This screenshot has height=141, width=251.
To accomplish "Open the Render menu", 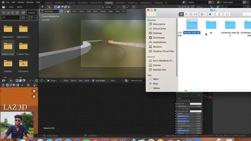I will (21, 2).
